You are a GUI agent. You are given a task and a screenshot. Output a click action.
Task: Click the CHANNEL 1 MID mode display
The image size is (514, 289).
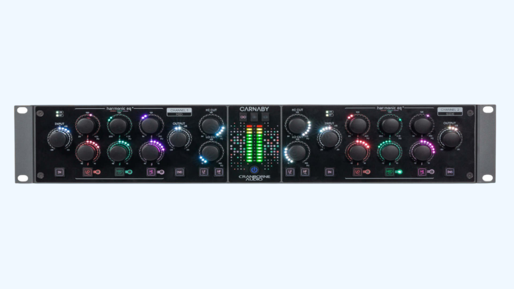179,112
